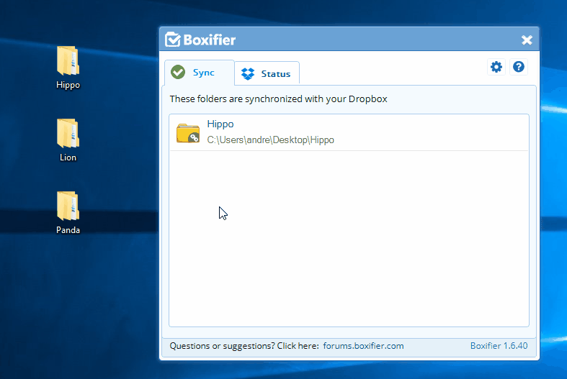Click the Lion desktop folder label

[x=68, y=157]
